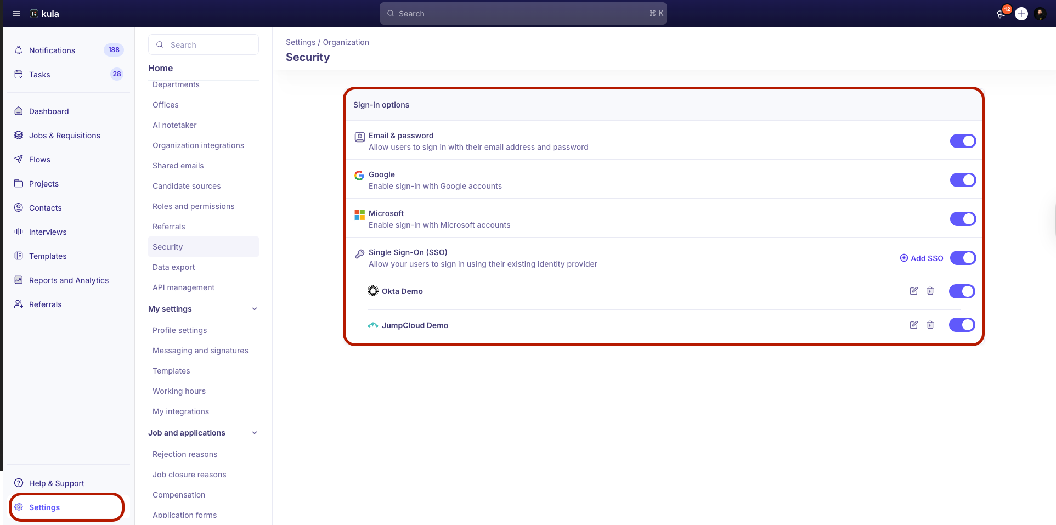The image size is (1056, 525).
Task: Click the Settings gear icon
Action: click(x=19, y=507)
